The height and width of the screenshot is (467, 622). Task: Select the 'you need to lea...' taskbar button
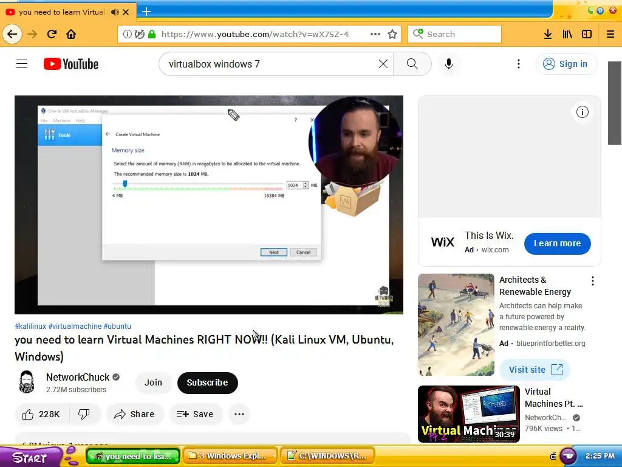133,456
